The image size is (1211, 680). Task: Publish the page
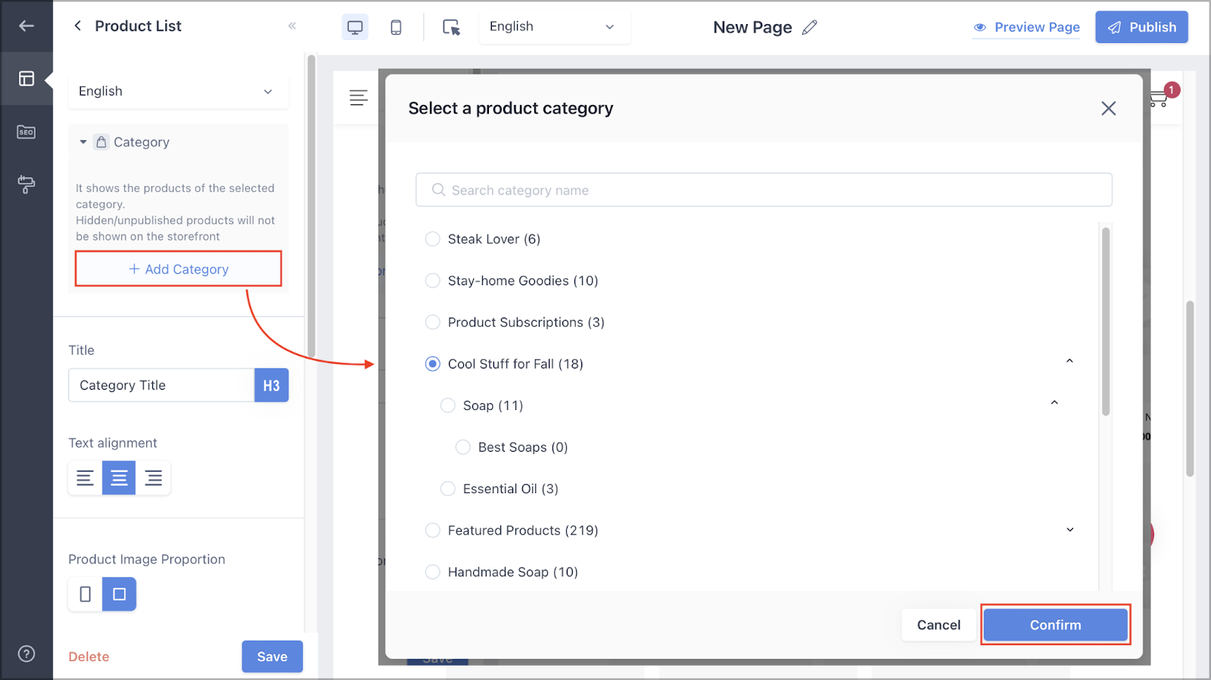(x=1141, y=27)
